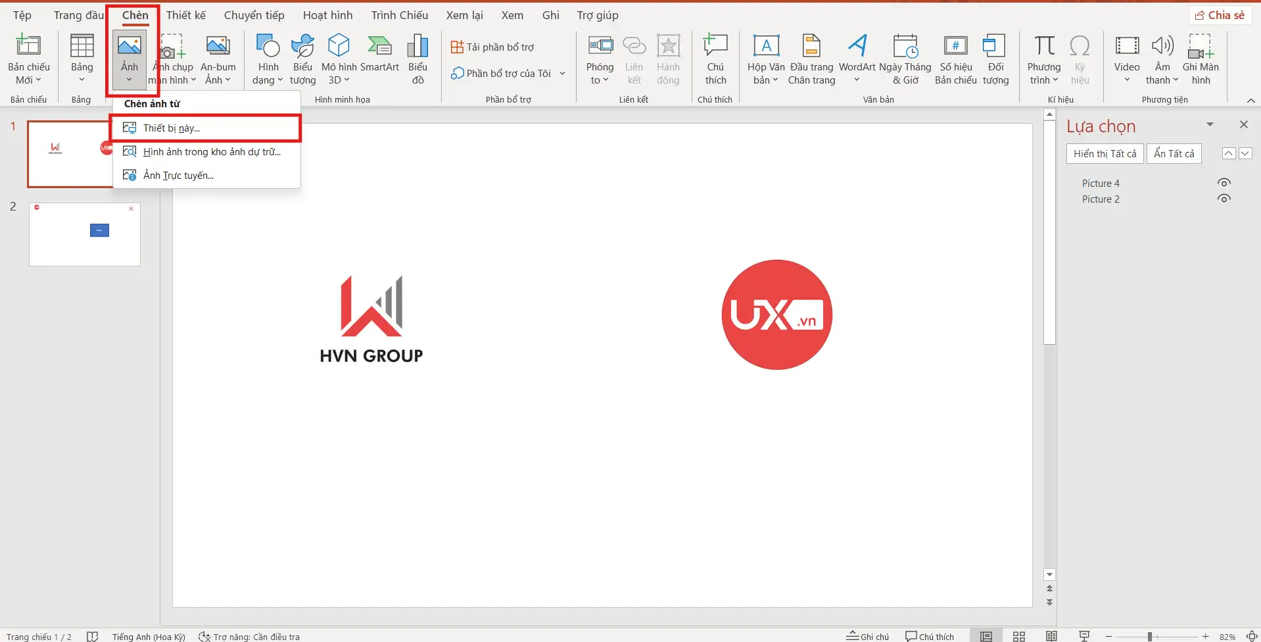
Task: Select slide 2 thumbnail
Action: pos(85,234)
